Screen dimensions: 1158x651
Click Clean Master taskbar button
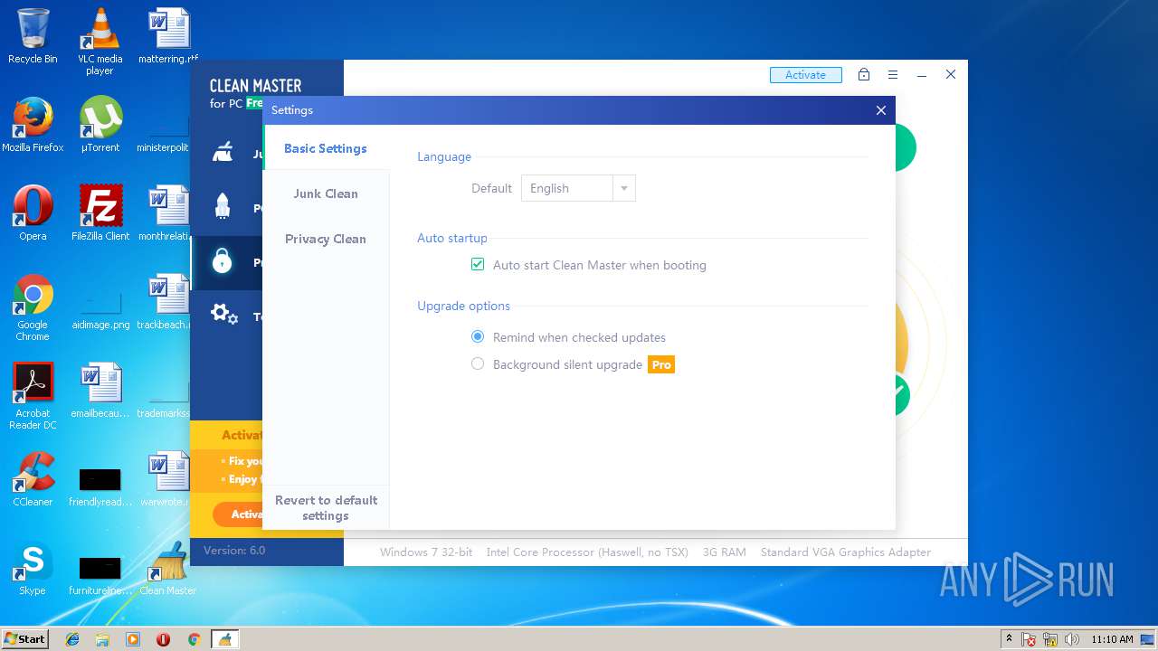pyautogui.click(x=224, y=639)
